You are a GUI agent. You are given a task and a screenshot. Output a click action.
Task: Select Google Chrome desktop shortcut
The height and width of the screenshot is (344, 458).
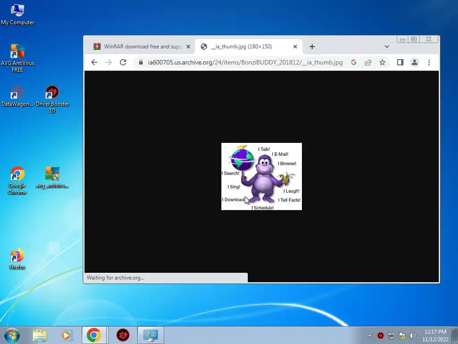click(x=17, y=180)
